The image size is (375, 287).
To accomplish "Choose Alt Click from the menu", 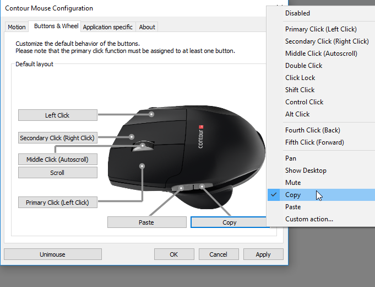I will (x=321, y=114).
